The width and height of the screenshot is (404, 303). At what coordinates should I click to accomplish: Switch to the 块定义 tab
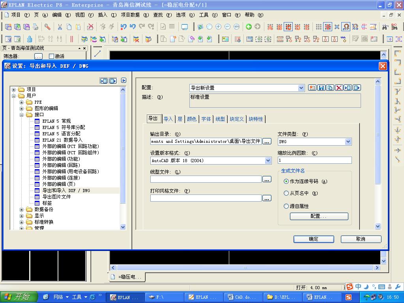237,119
